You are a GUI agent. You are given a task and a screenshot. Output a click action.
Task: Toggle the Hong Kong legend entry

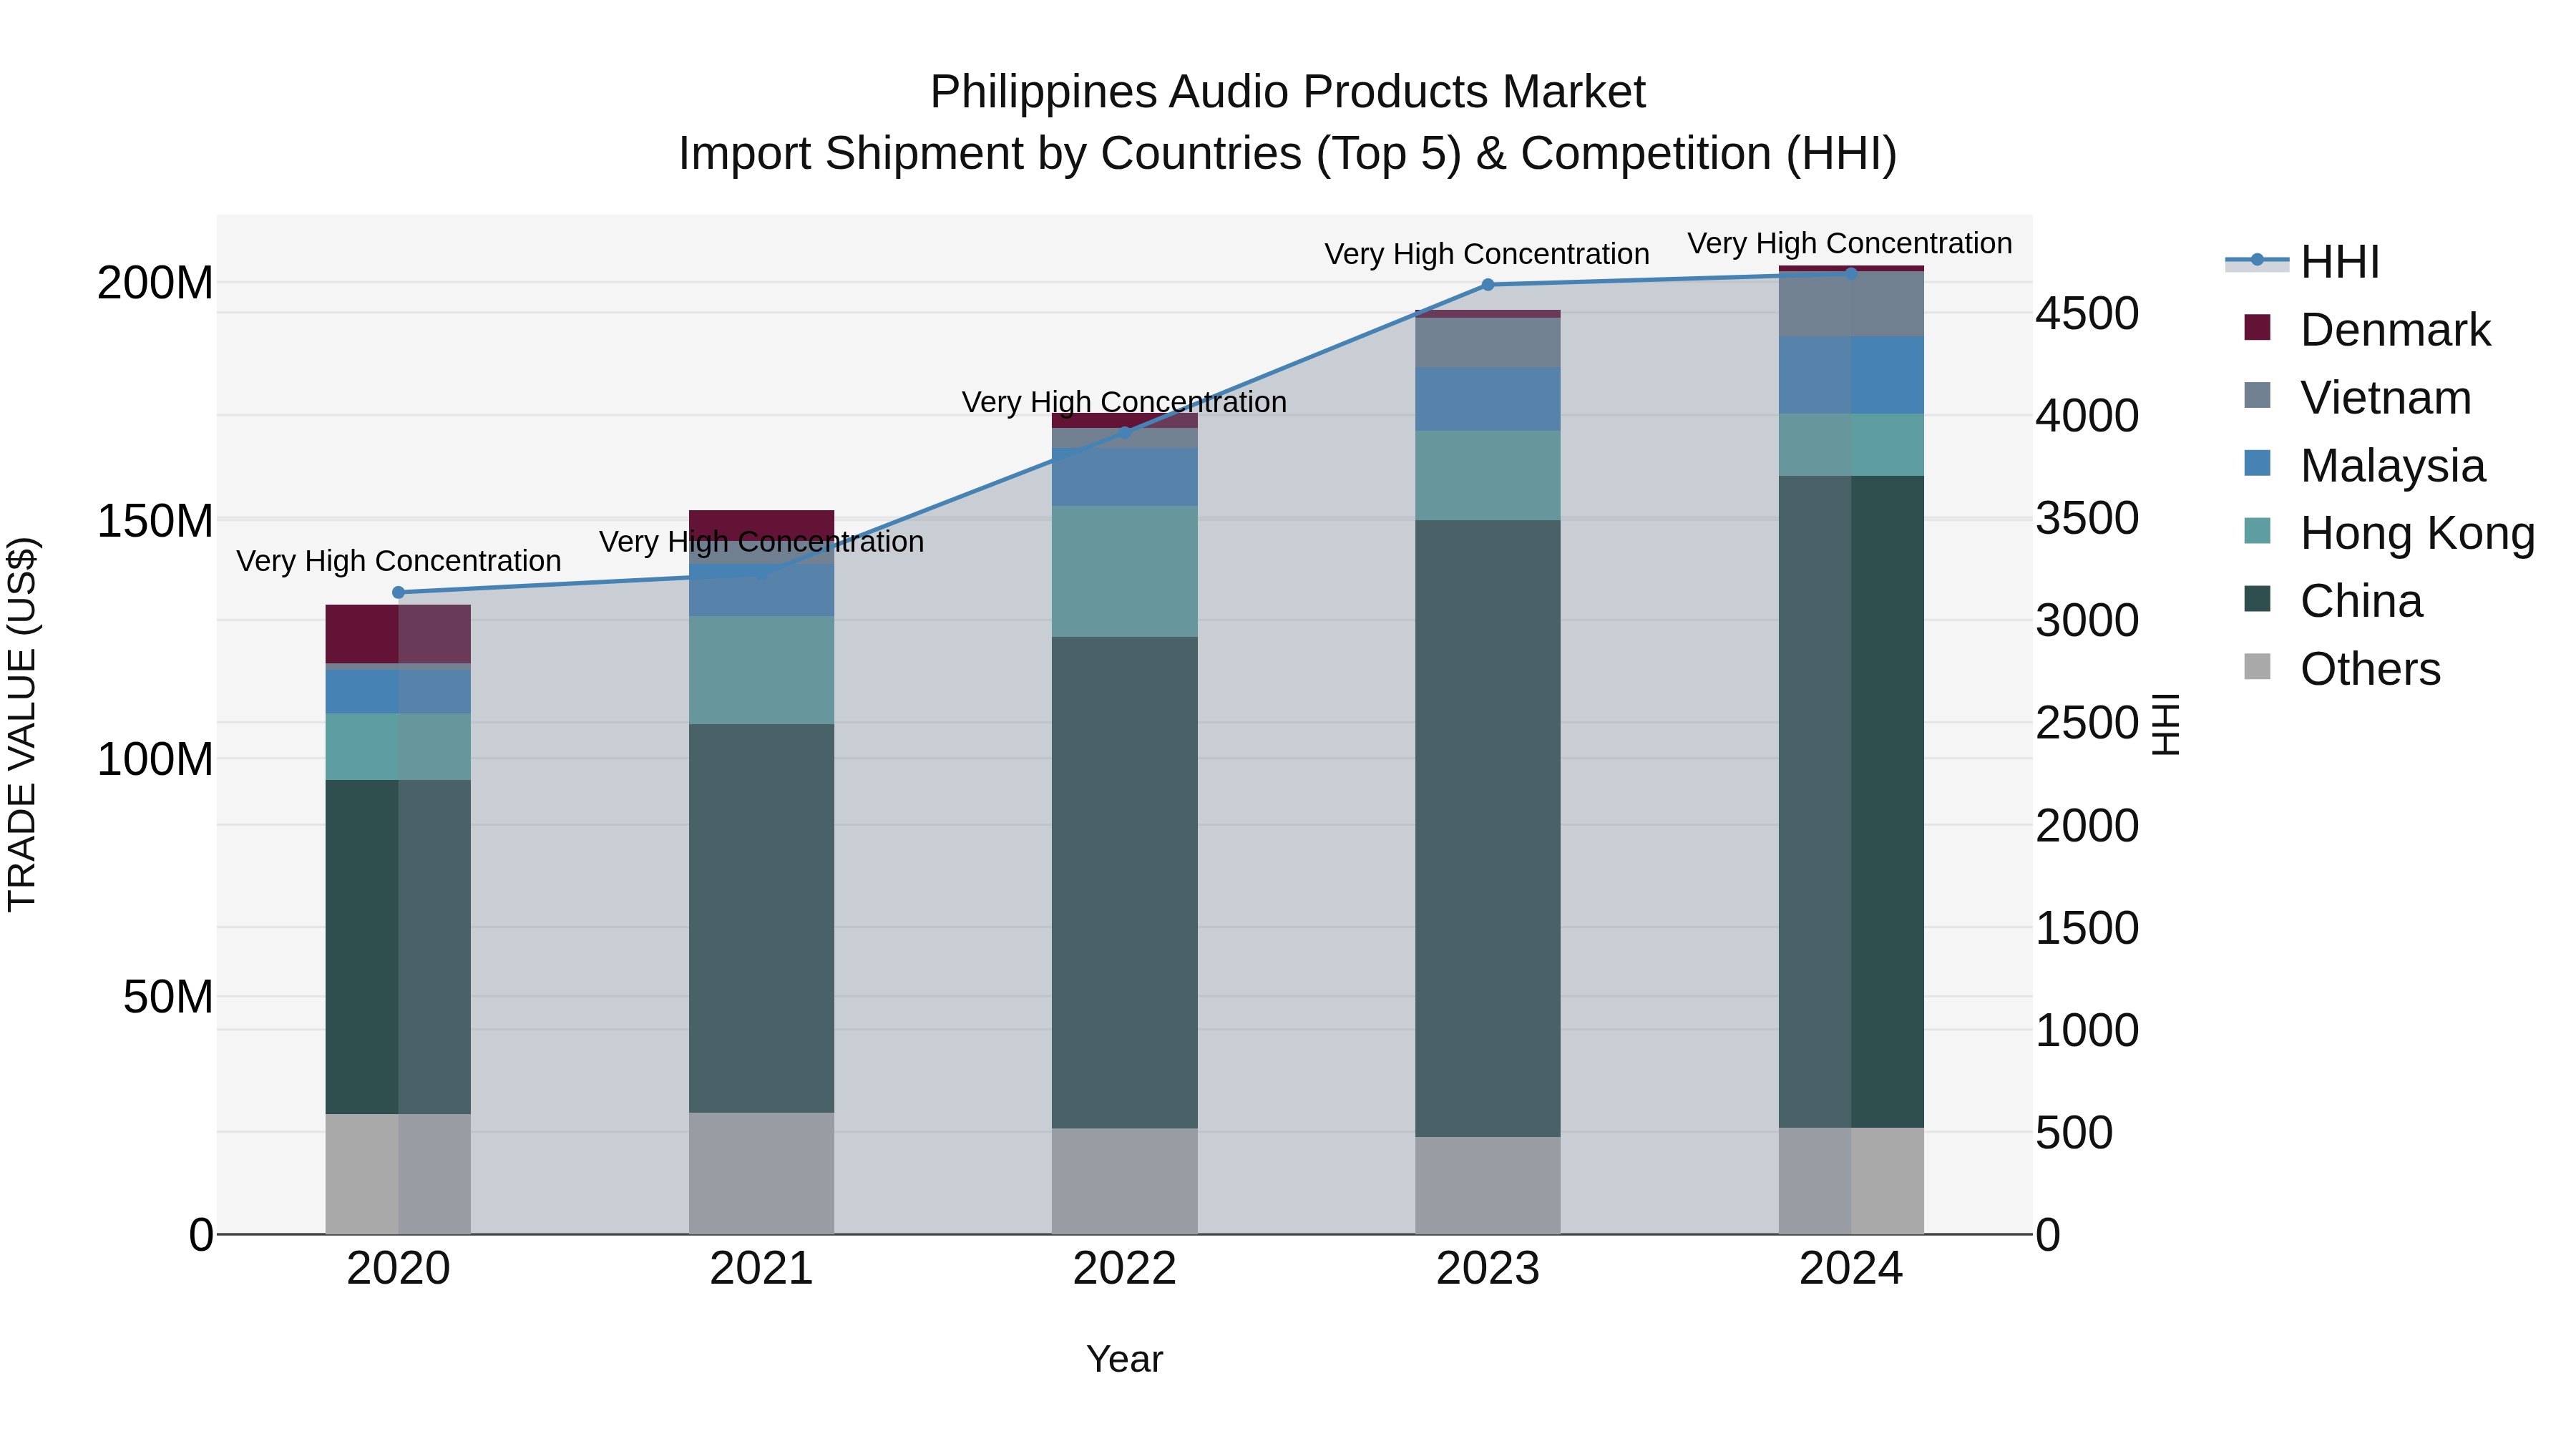coord(2390,533)
